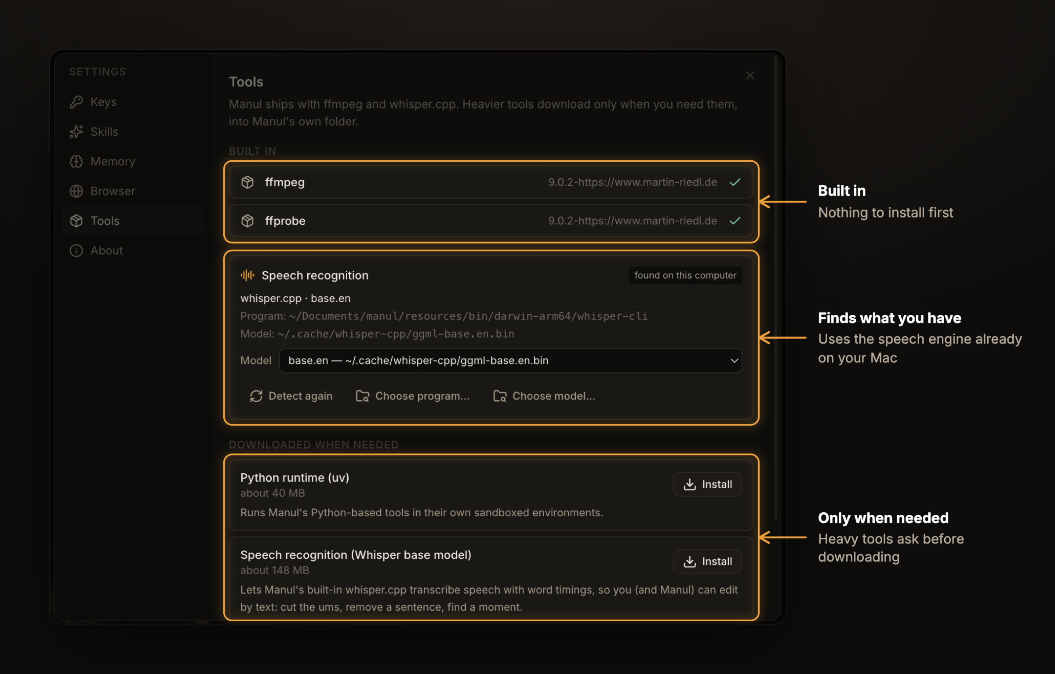The image size is (1055, 674).
Task: Install the Python runtime (uv)
Action: [708, 484]
